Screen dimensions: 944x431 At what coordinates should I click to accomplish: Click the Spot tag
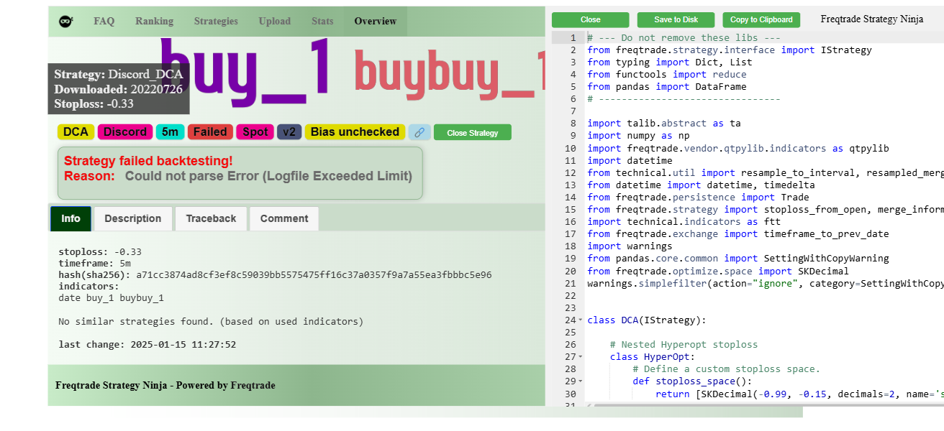point(255,132)
